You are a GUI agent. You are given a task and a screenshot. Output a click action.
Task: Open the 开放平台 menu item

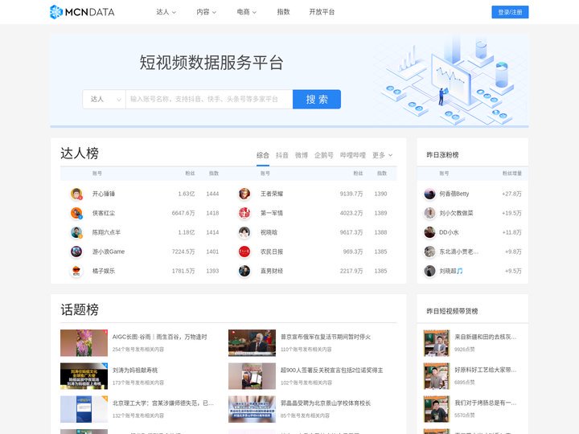[x=322, y=12]
